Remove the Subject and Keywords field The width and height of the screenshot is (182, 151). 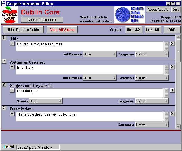172,90
